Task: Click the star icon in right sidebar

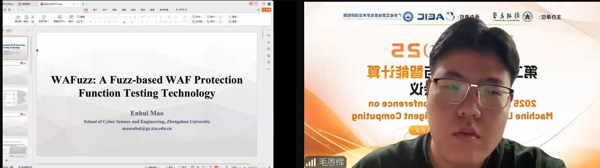Action: 268,42
